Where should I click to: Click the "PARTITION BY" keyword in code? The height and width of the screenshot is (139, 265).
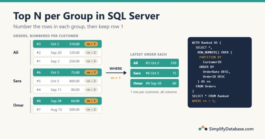pos(210,57)
